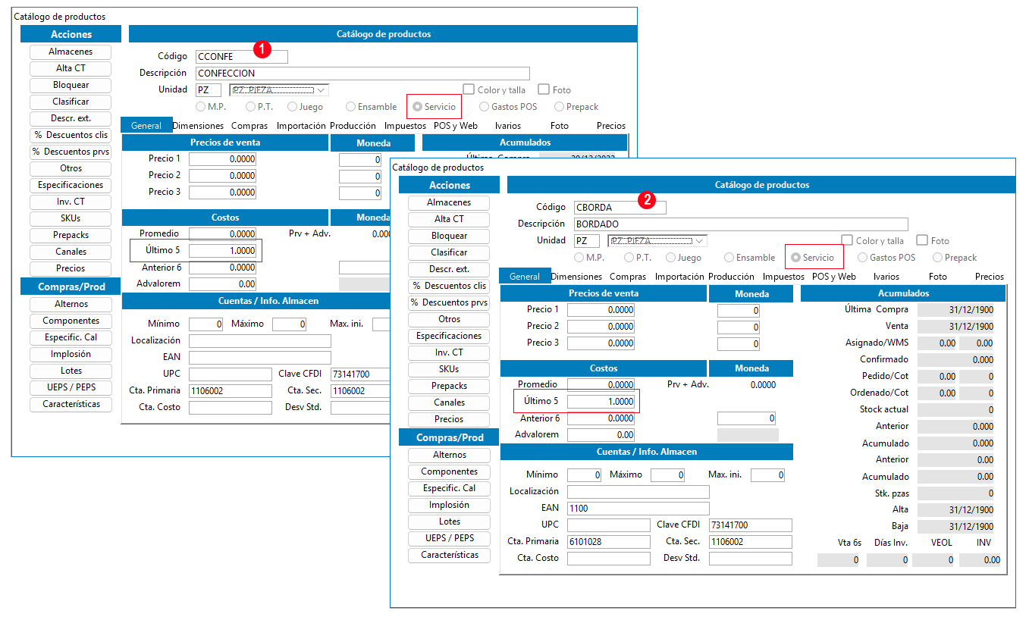
Task: Select Gastos POS radio in CBORDA window
Action: (x=863, y=258)
